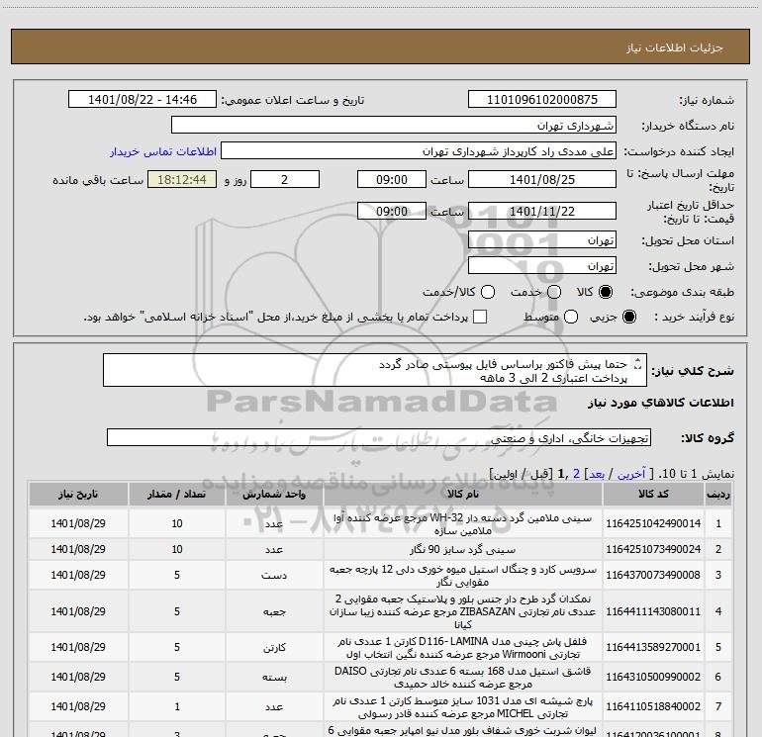The image size is (762, 737).
Task: Click the استان محل تحویل field
Action: [x=542, y=240]
